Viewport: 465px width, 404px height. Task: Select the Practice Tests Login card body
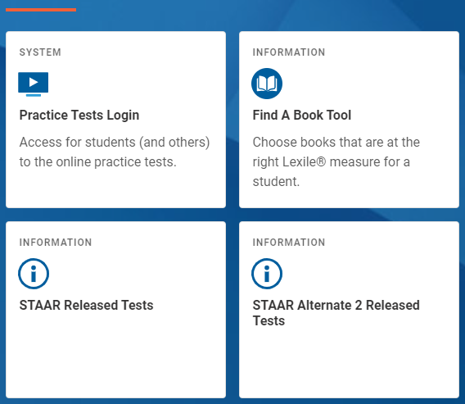tap(115, 120)
